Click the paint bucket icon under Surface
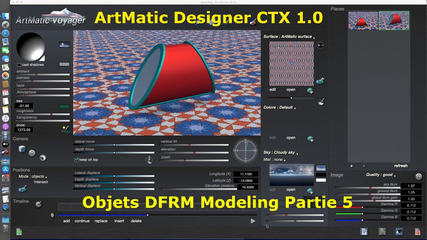Screen dimensions: 427x240 321,101
